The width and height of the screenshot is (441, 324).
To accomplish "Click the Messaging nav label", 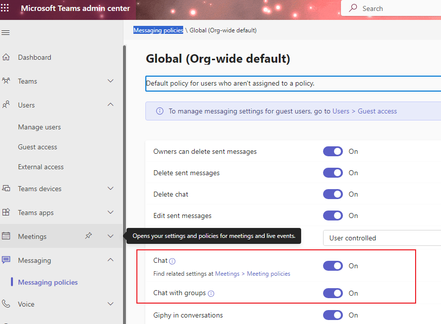I will pos(35,260).
